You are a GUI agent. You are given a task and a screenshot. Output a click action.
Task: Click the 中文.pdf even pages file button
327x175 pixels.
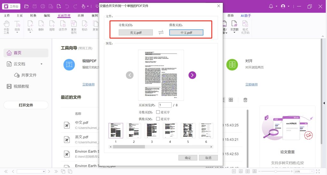coord(186,33)
